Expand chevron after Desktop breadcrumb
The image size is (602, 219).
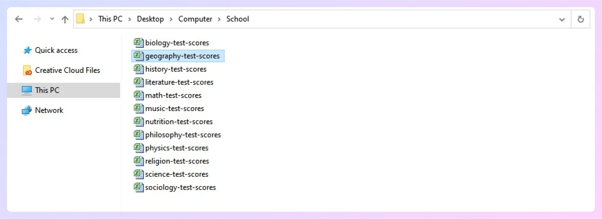coord(171,19)
